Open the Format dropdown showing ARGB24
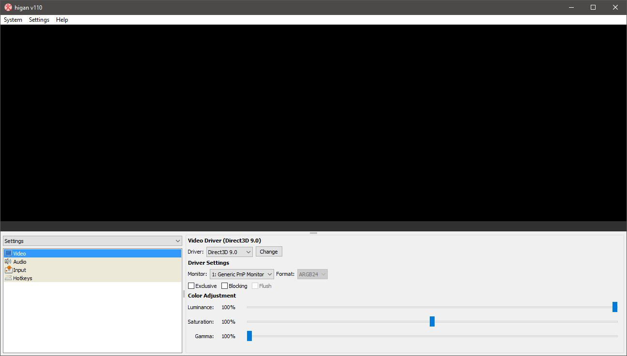The height and width of the screenshot is (356, 627). [313, 274]
